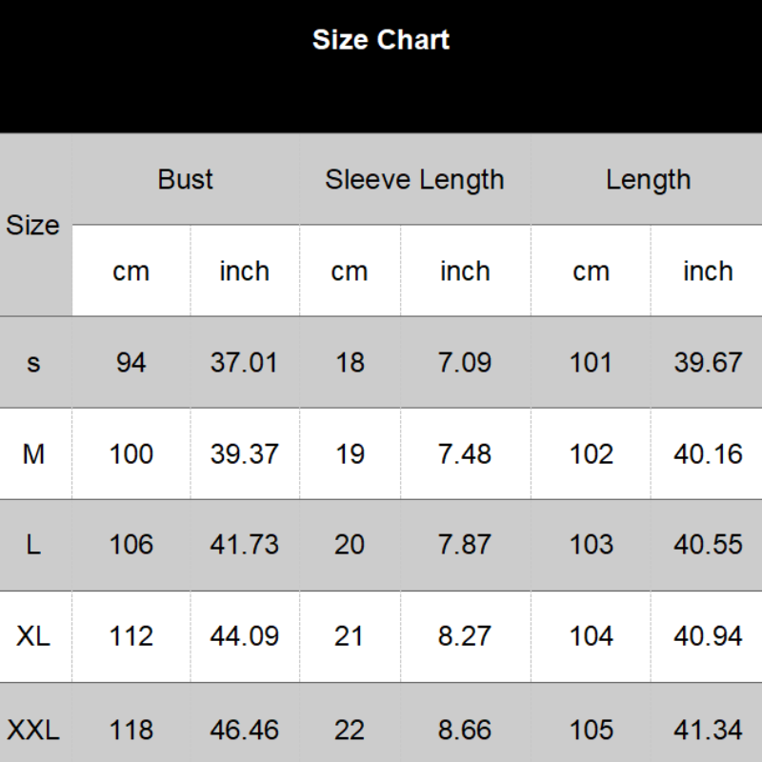Click the inch subheader under Sleeve Length
This screenshot has width=762, height=762.
point(465,271)
